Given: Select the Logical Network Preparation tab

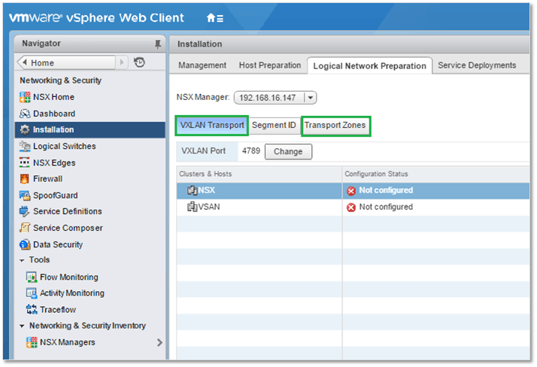Looking at the screenshot, I should [369, 65].
